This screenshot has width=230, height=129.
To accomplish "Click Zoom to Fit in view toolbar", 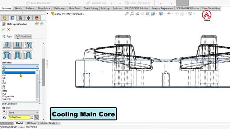I will tap(127, 14).
